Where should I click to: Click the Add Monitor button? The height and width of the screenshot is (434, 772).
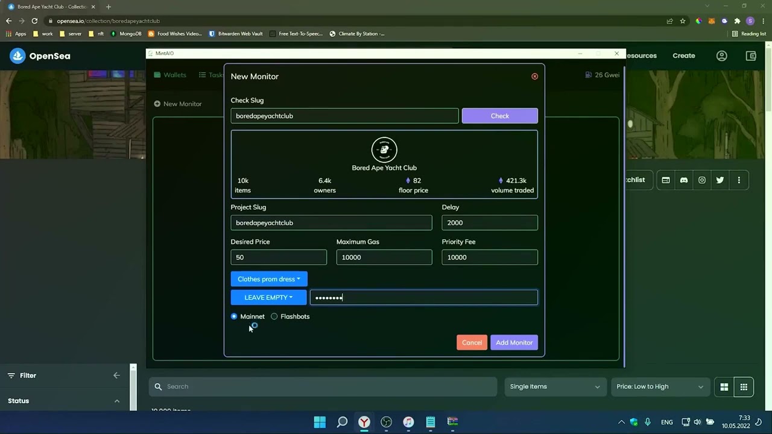point(514,342)
